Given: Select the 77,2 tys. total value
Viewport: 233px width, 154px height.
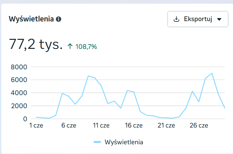Looking at the screenshot, I should [36, 44].
